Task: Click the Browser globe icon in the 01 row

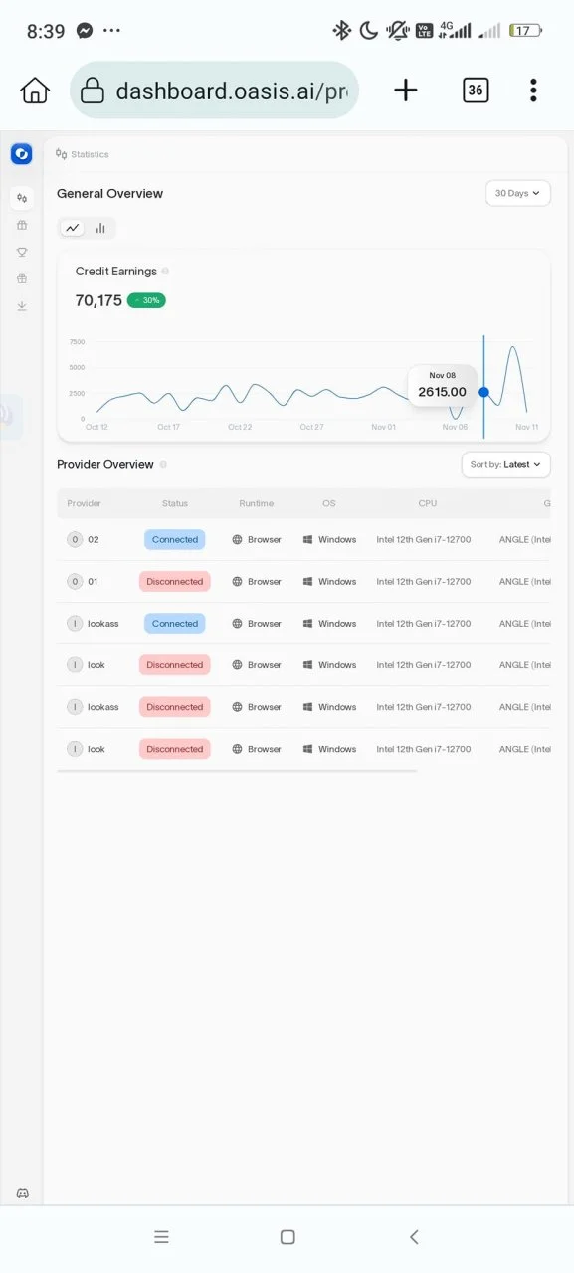Action: coord(237,581)
